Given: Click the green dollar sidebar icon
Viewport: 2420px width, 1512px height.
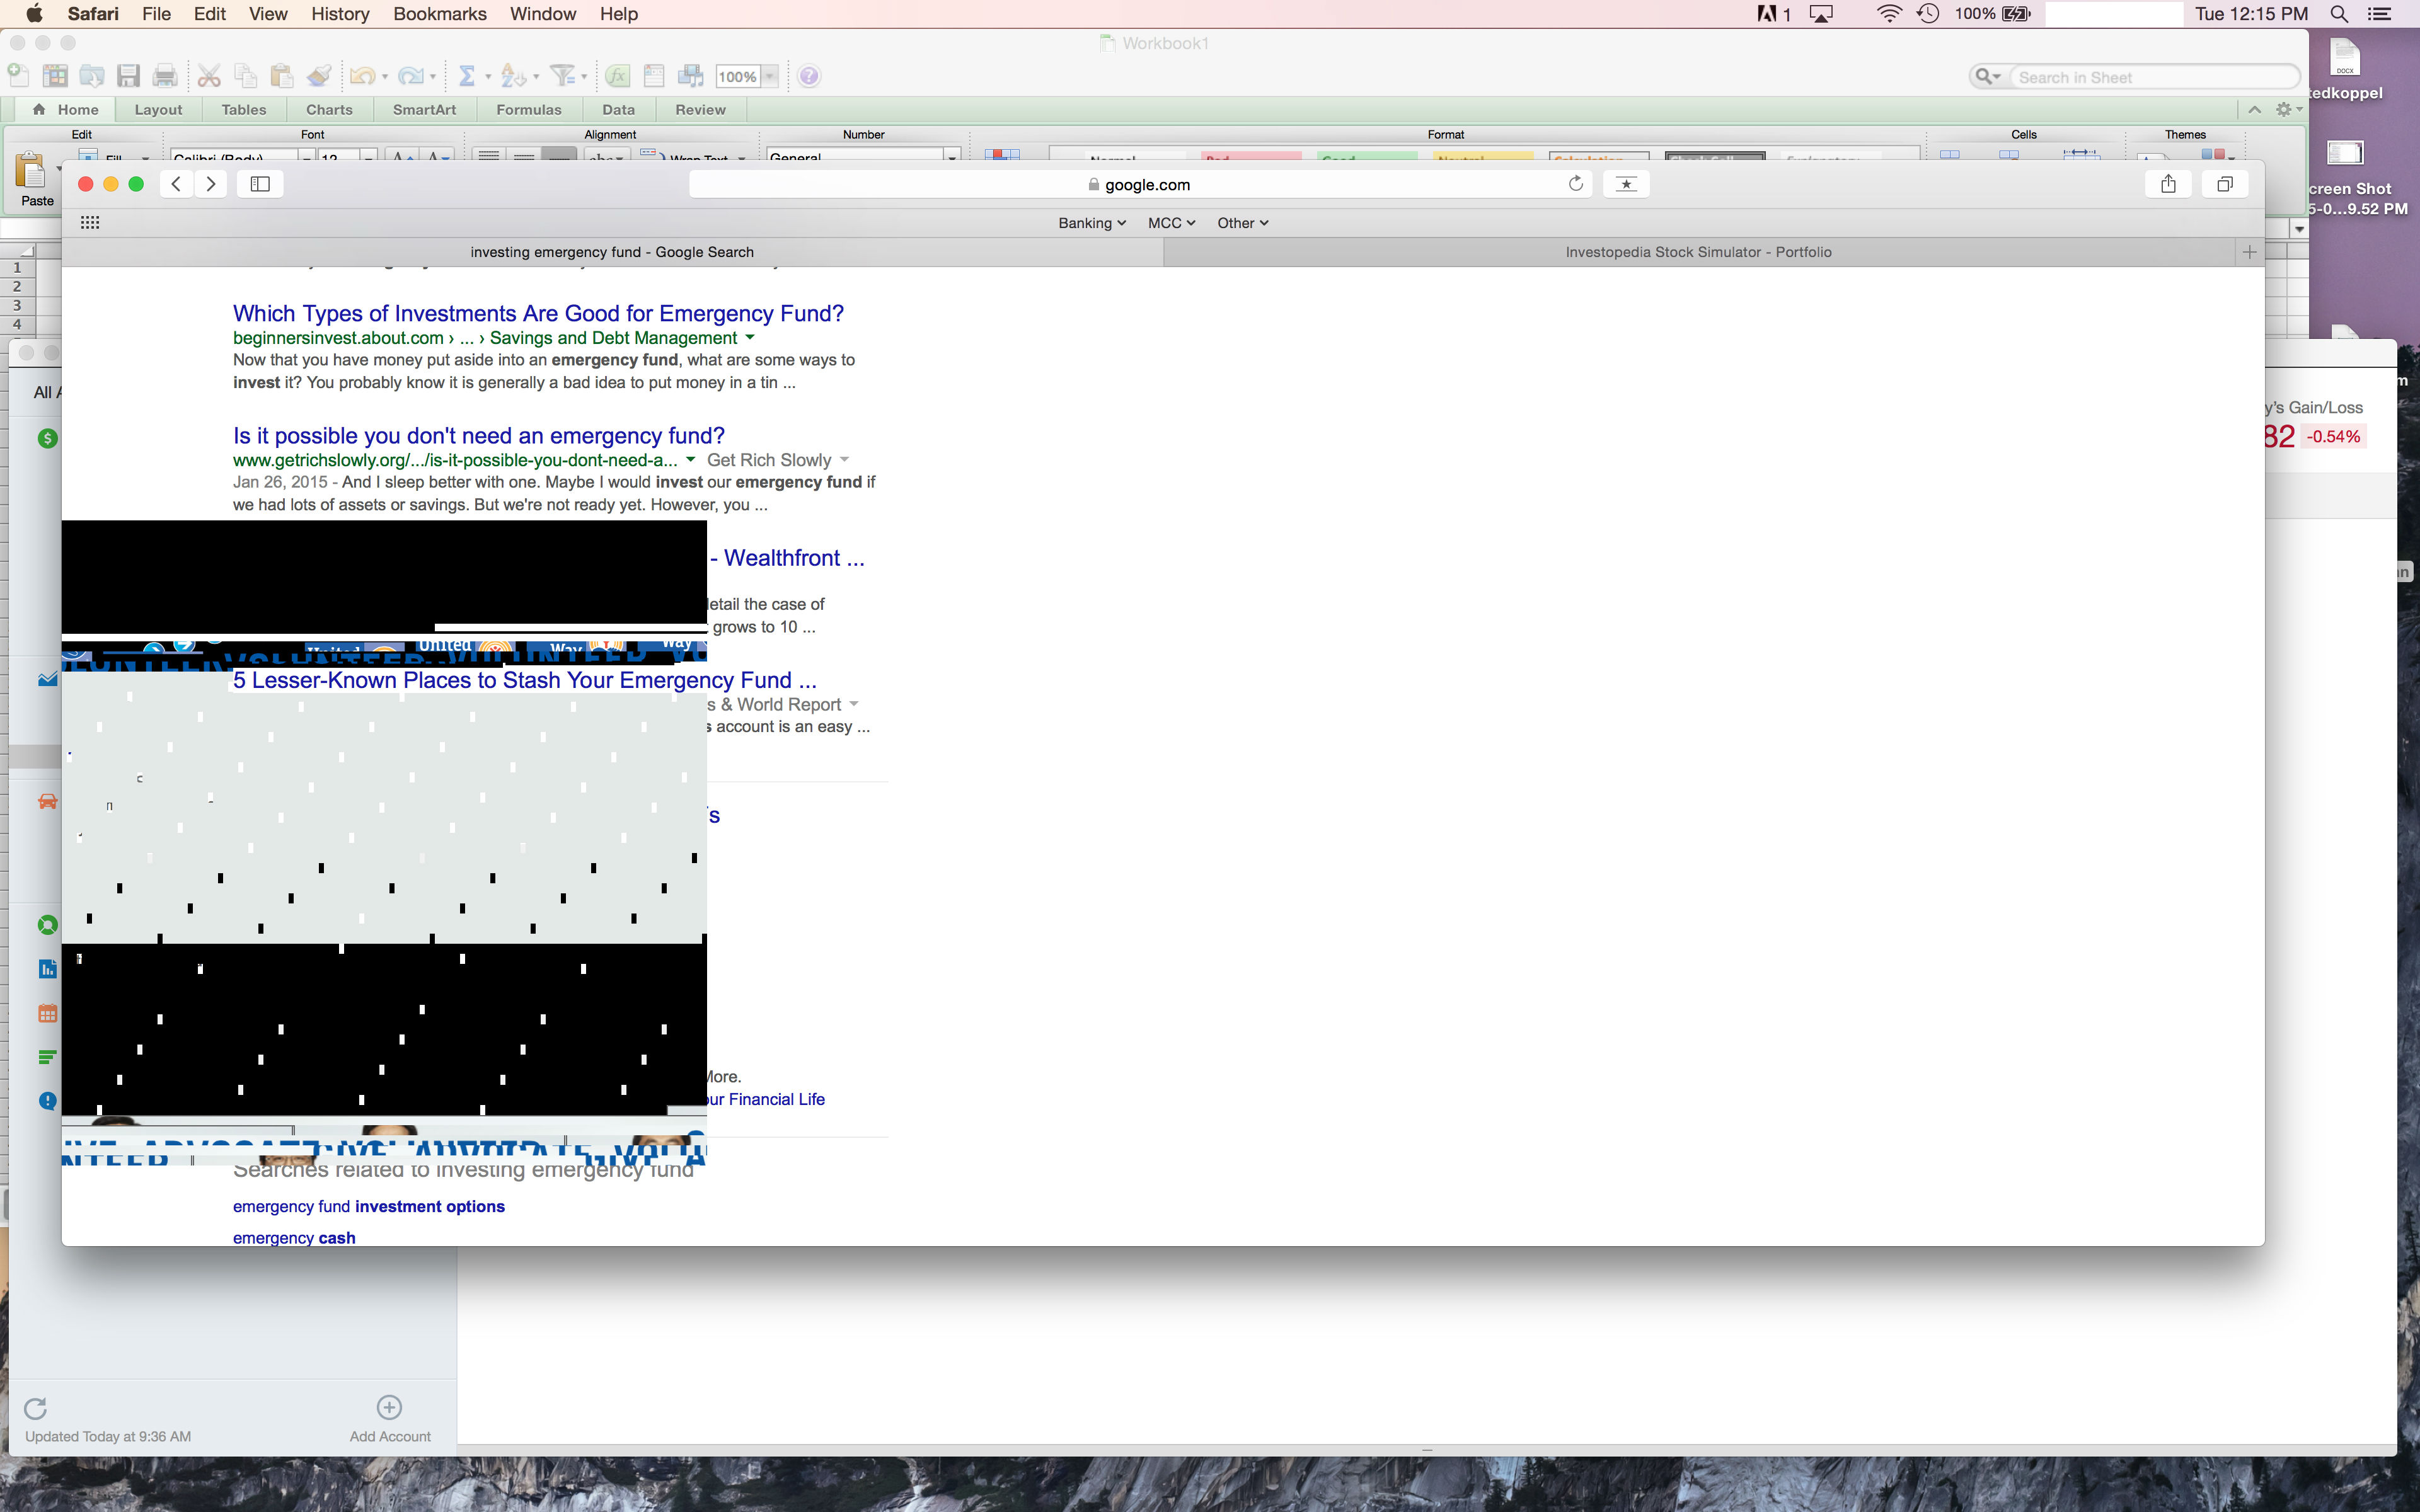Looking at the screenshot, I should tap(47, 438).
